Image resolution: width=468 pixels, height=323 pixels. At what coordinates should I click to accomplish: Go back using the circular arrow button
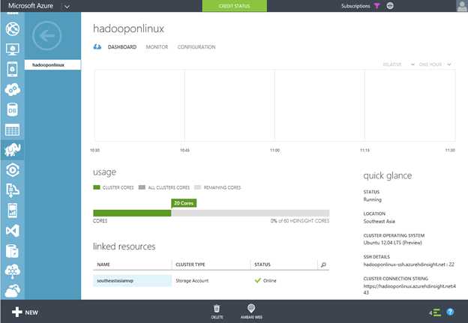(x=46, y=36)
